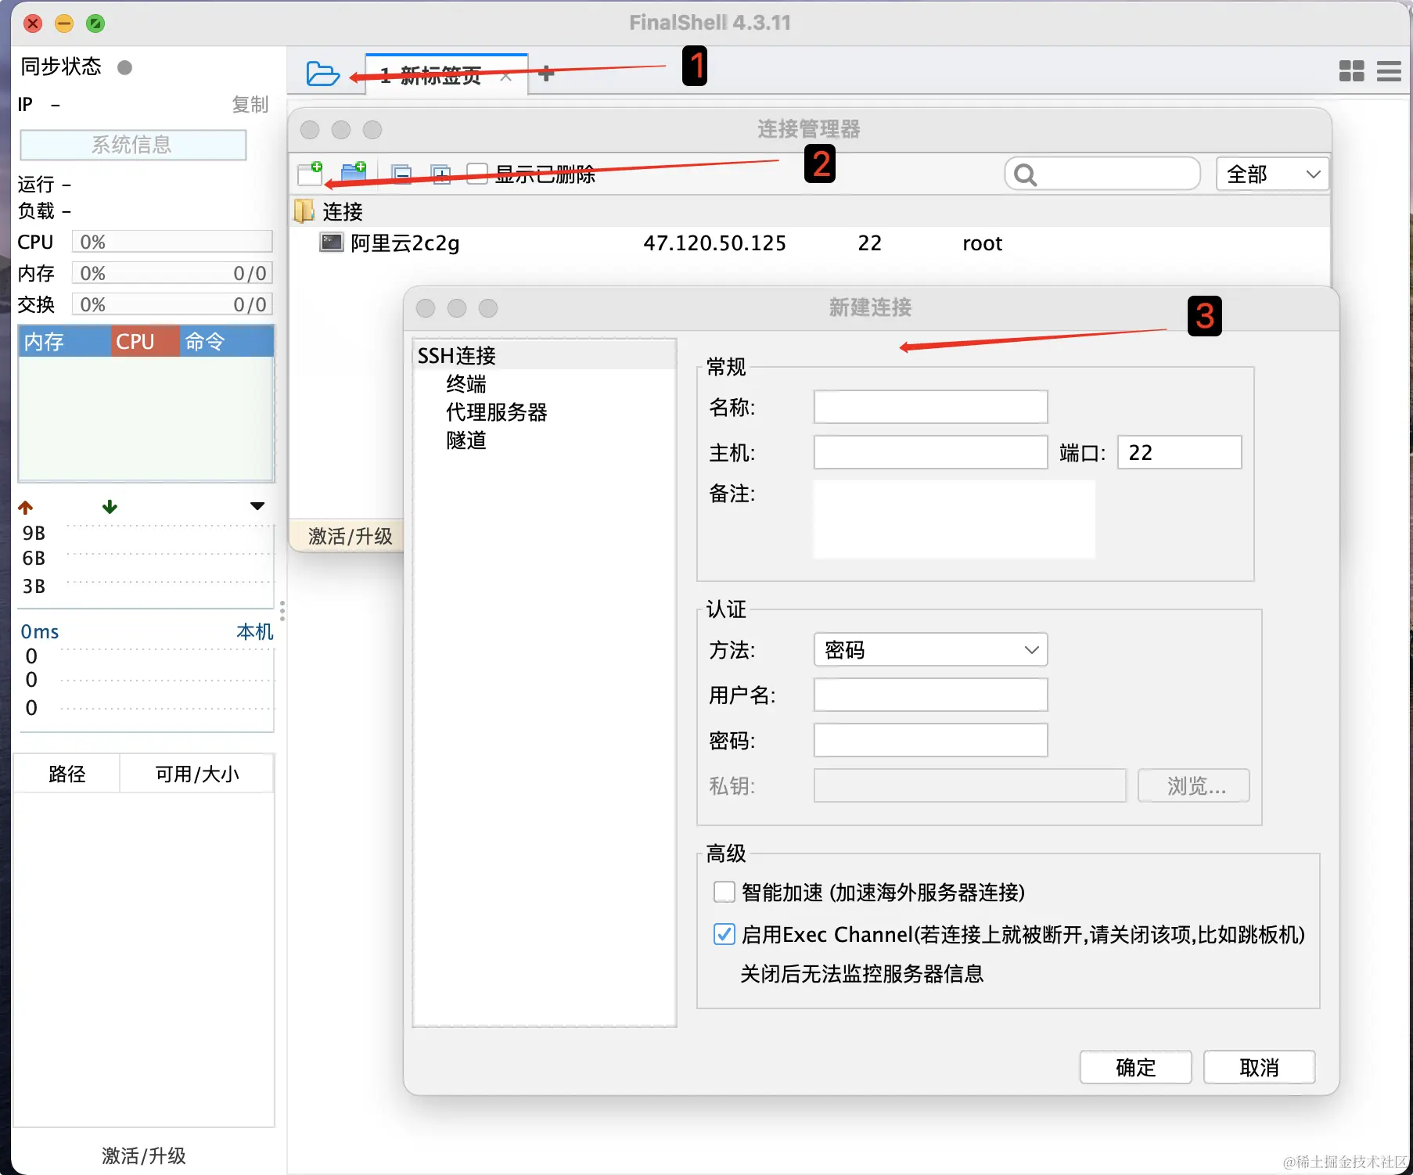This screenshot has width=1413, height=1175.
Task: Open the 全部 filter dropdown
Action: (x=1272, y=174)
